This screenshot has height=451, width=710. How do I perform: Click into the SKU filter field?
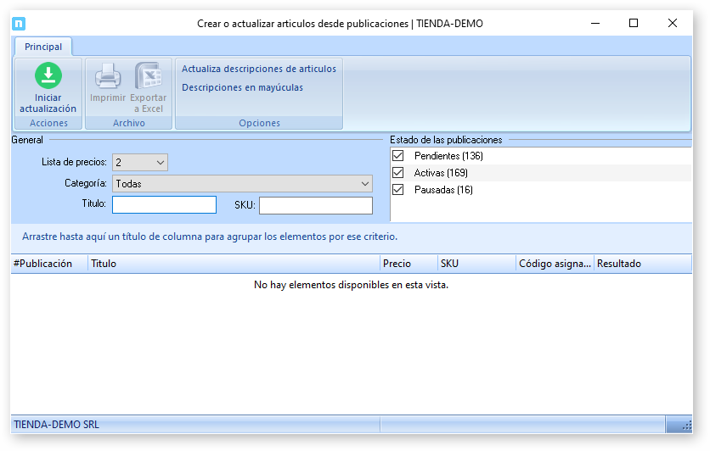pyautogui.click(x=315, y=205)
